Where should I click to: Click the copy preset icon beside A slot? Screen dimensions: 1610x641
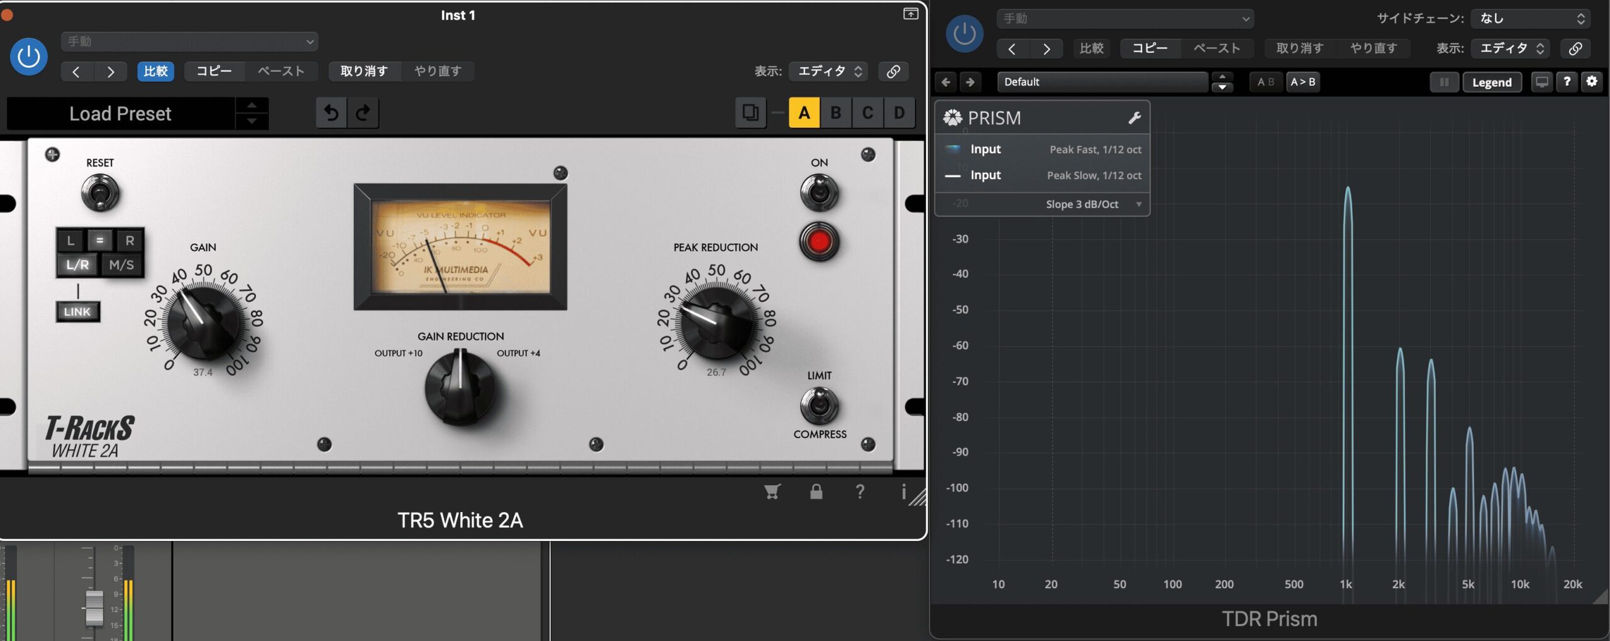coord(750,113)
